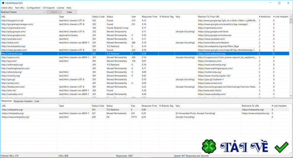Image resolution: width=293 pixels, height=158 pixels.
Task: Open the CSV Exports menu
Action: click(49, 8)
